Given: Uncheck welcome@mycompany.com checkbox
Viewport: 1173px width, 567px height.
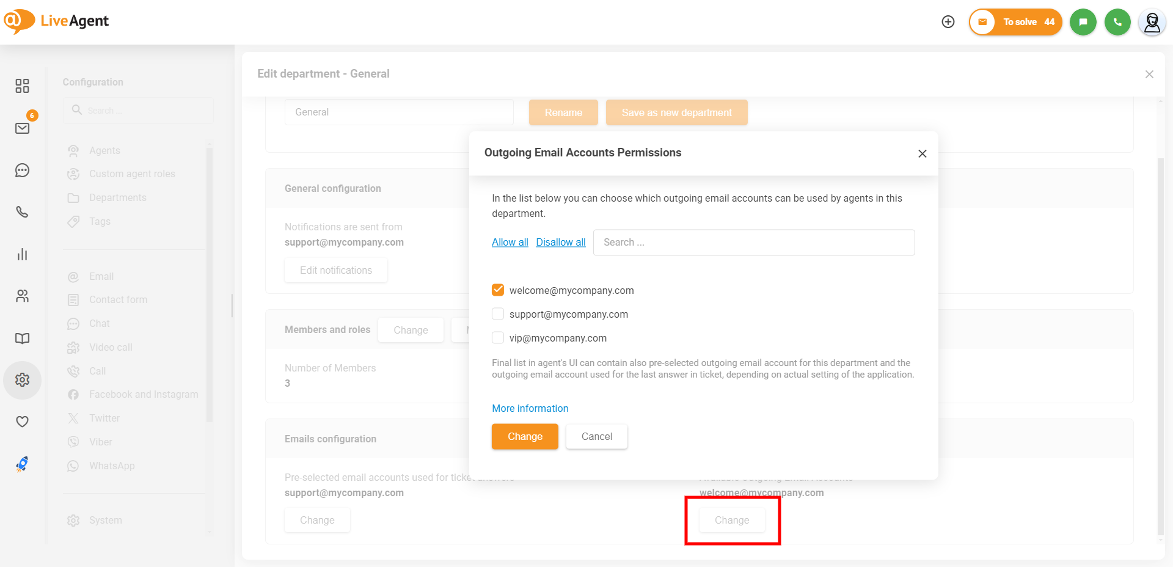Looking at the screenshot, I should [498, 290].
